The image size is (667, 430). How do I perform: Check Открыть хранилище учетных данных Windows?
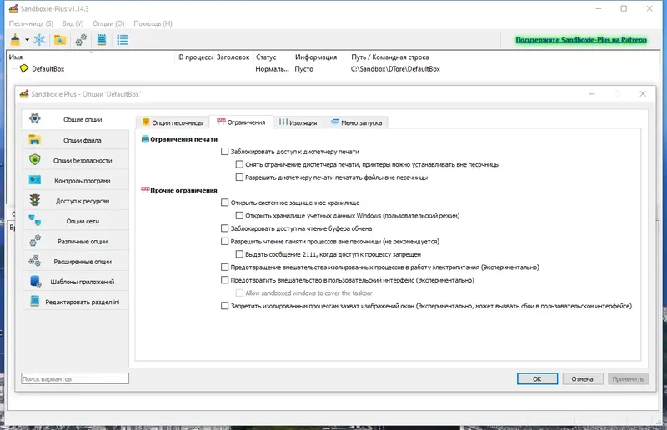[239, 215]
